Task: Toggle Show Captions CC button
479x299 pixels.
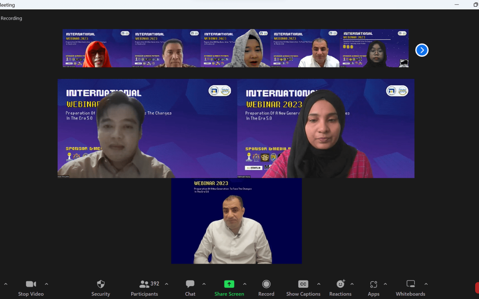Action: click(303, 284)
